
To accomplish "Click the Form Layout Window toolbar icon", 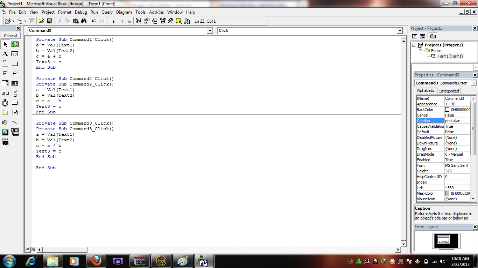I will point(155,21).
